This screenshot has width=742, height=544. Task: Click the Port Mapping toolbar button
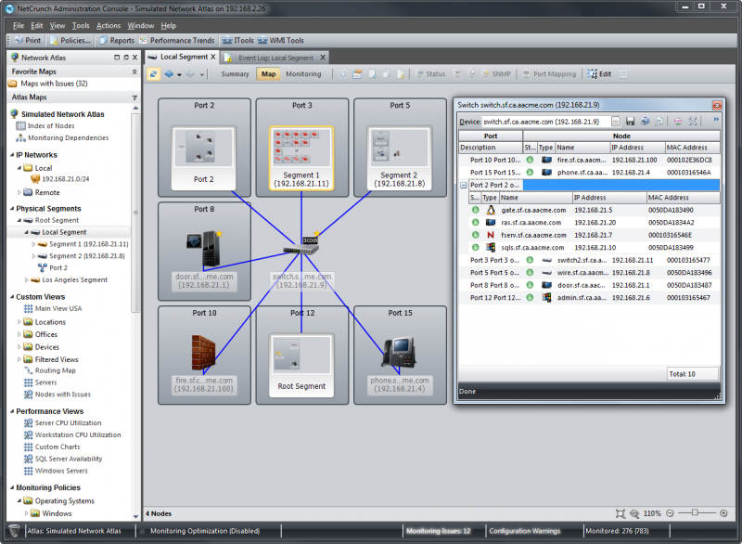pos(549,74)
